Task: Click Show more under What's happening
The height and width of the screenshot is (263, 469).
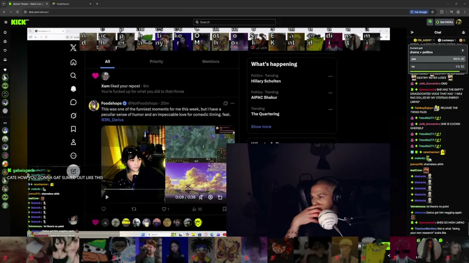Action: [x=261, y=126]
